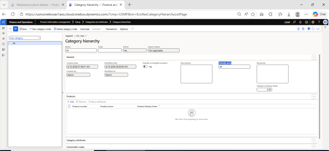This screenshot has width=329, height=151.
Task: Open the My view dropdown
Action: 82,36
